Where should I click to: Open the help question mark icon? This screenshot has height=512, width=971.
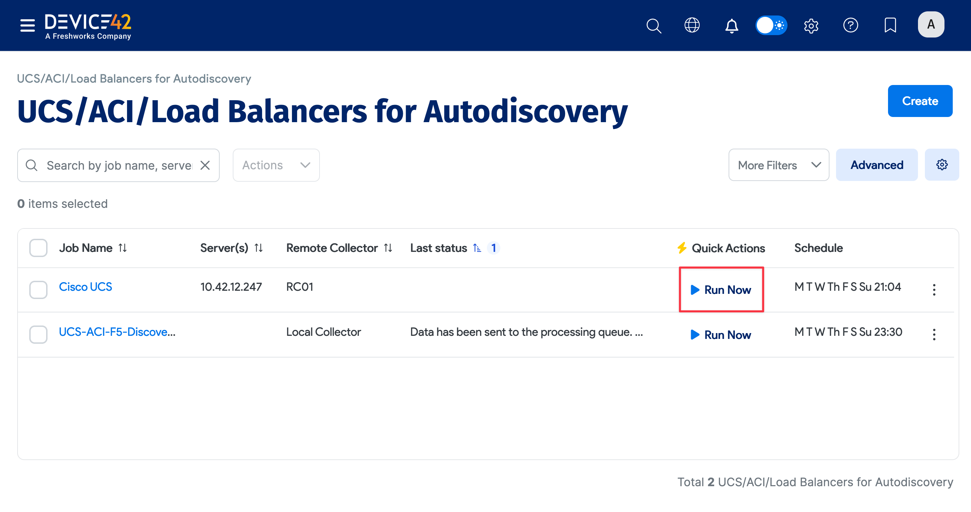[851, 25]
